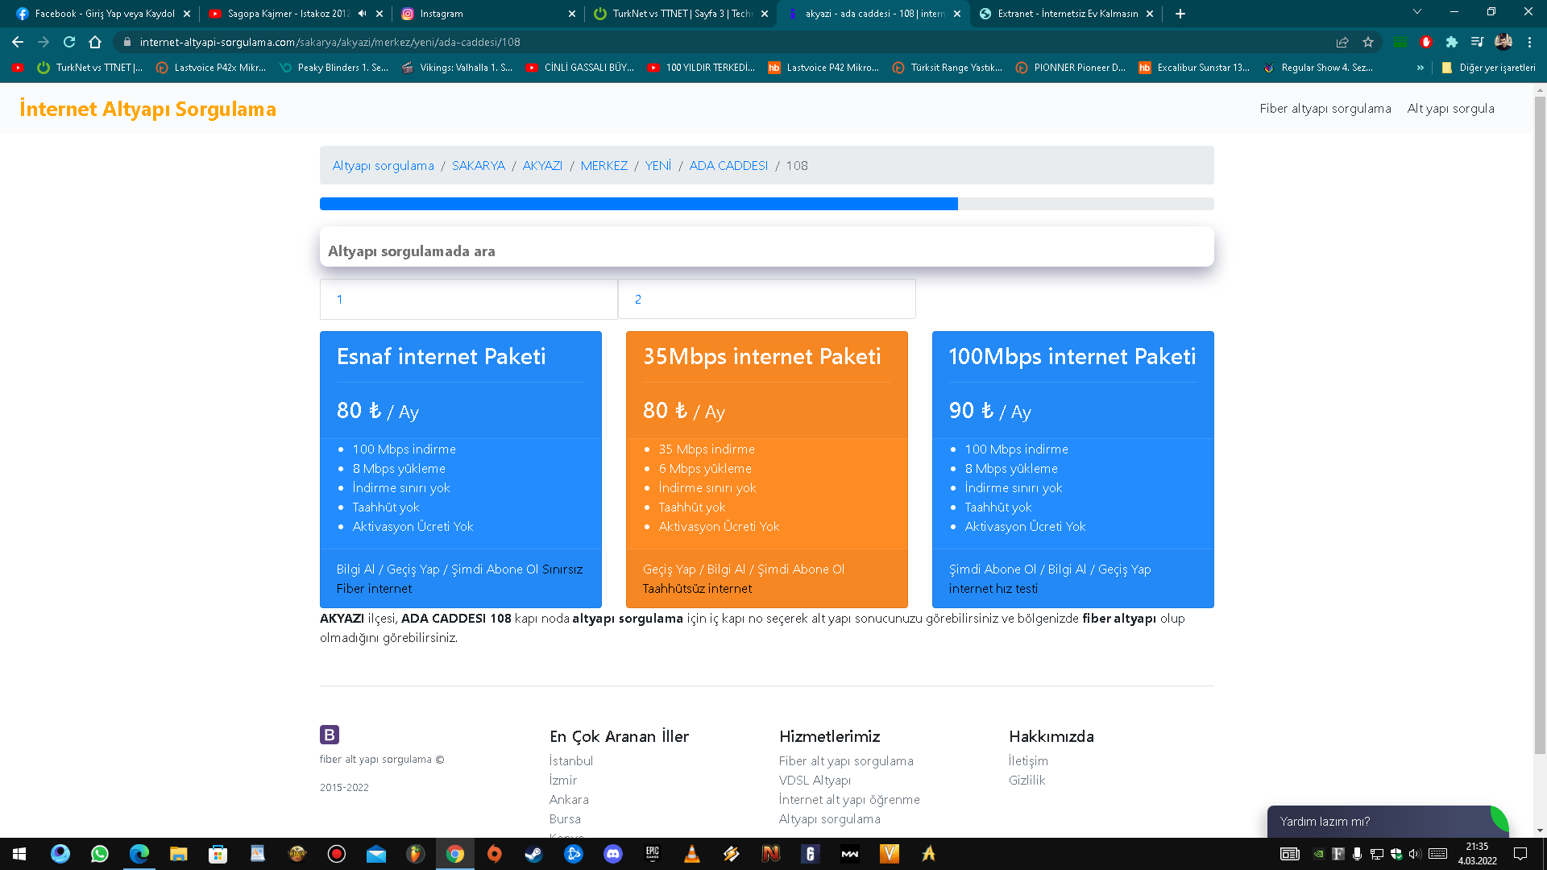Open the Chrome extensions puzzle icon
The image size is (1547, 870).
[1451, 42]
